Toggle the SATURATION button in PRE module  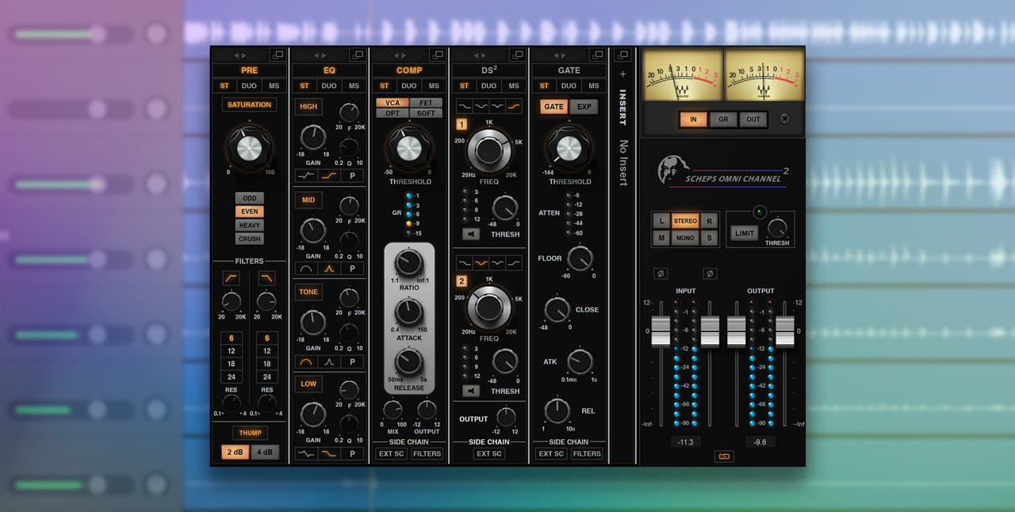point(249,105)
